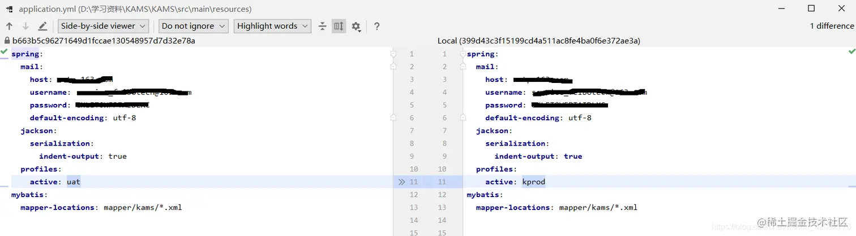Click 'profiles:' in the b663b5c pane

tap(41, 169)
